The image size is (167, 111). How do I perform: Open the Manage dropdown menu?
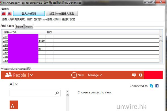pos(95,75)
